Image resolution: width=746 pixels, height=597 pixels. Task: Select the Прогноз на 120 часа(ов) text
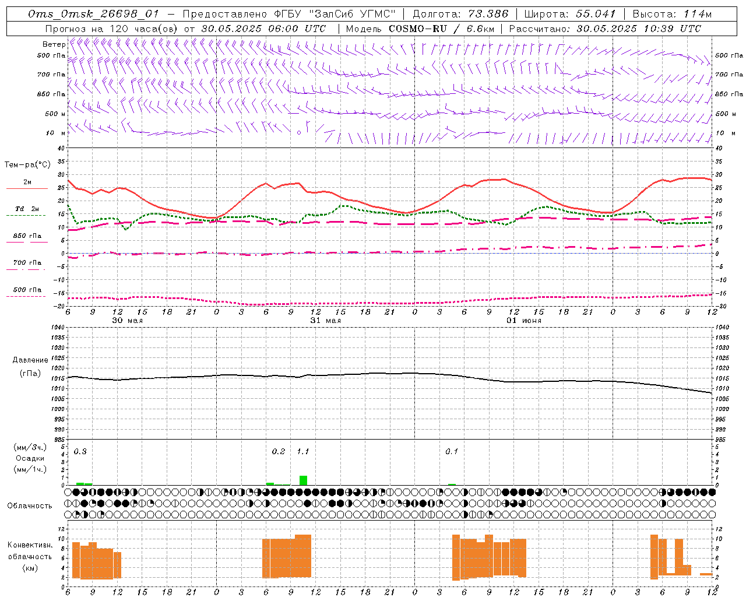(112, 29)
